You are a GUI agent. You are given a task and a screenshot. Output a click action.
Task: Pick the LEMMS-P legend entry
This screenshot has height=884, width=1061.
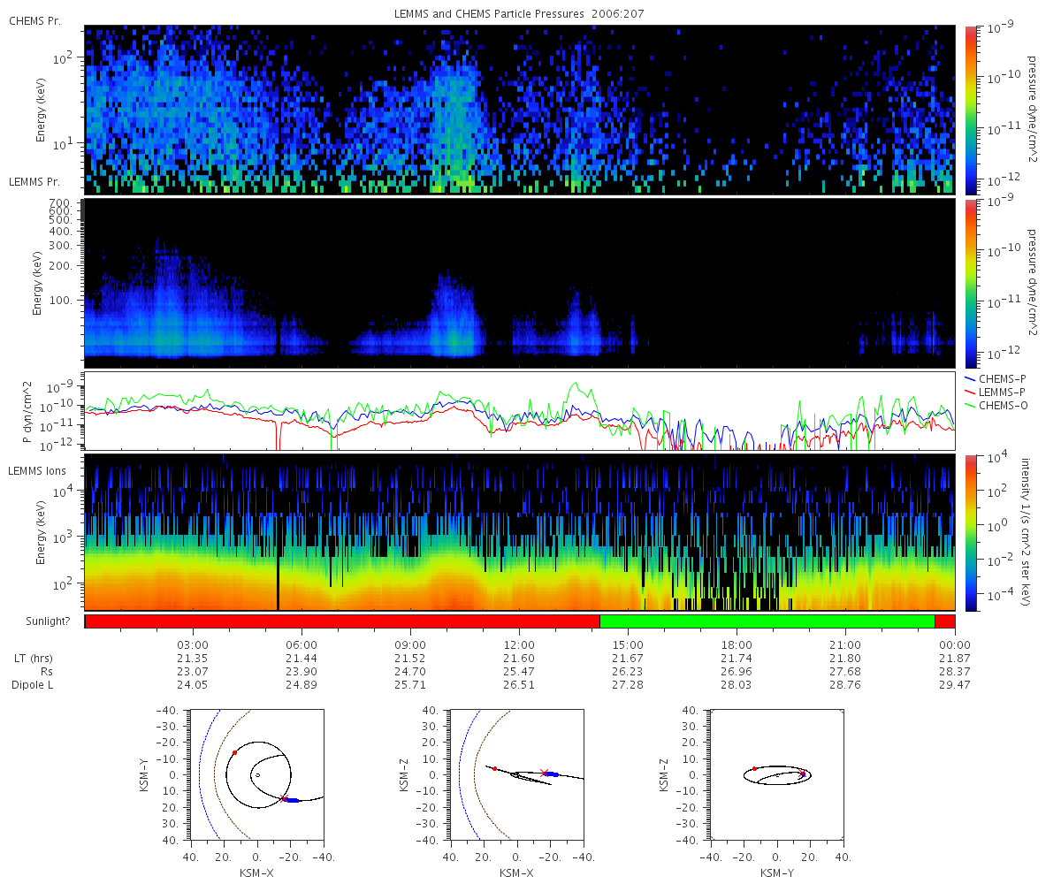point(997,391)
